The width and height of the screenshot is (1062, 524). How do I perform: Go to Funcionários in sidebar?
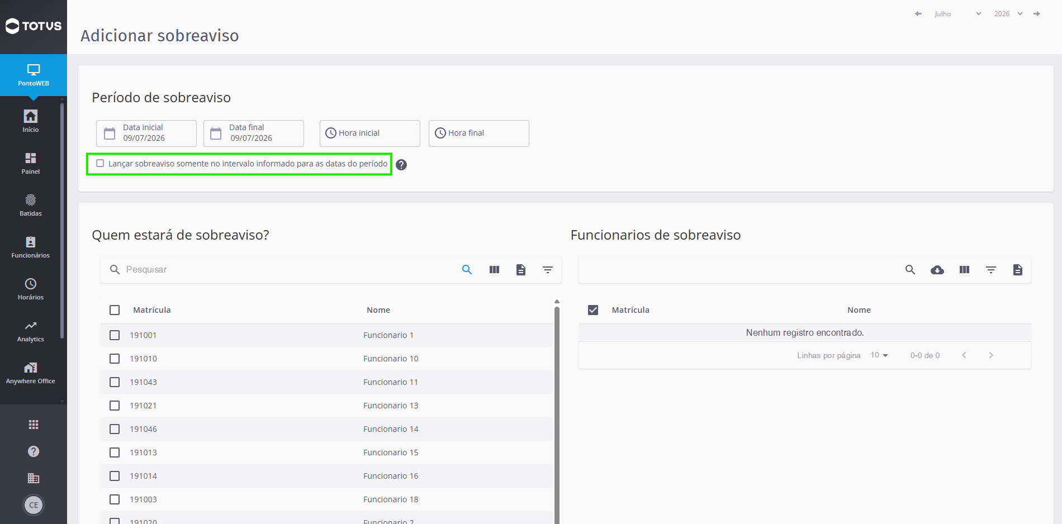coord(31,247)
